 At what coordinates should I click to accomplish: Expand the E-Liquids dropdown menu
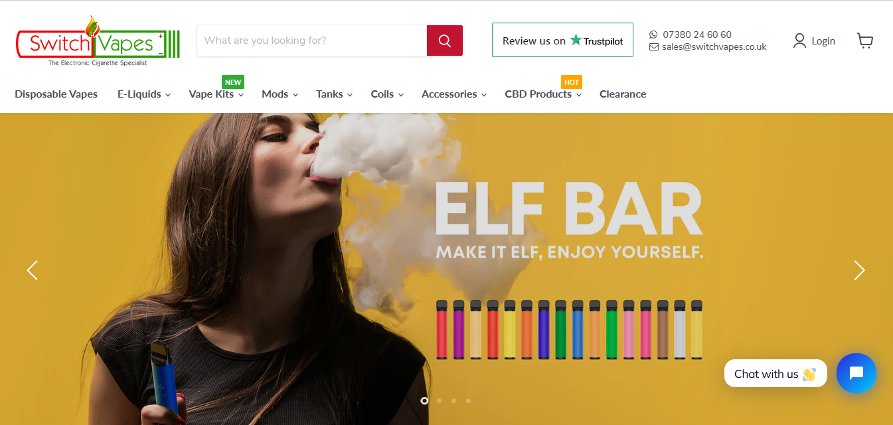(144, 94)
